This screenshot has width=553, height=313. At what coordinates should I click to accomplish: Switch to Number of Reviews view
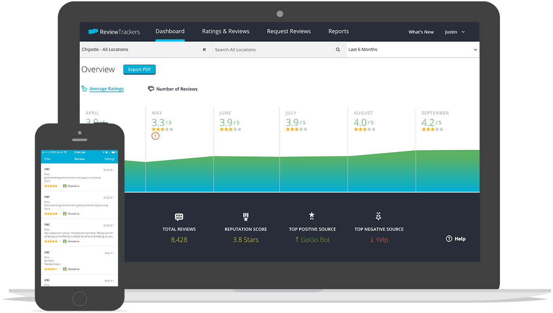coord(177,89)
